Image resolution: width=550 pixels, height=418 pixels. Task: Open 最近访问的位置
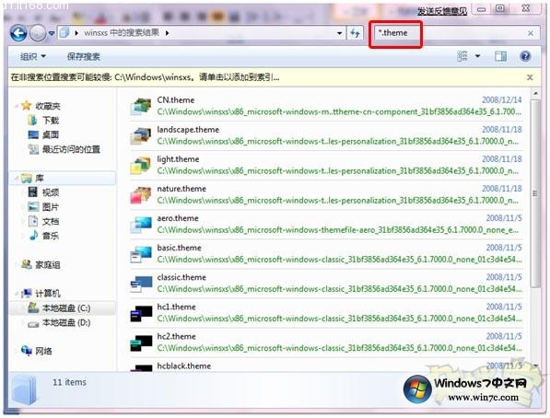coord(71,149)
